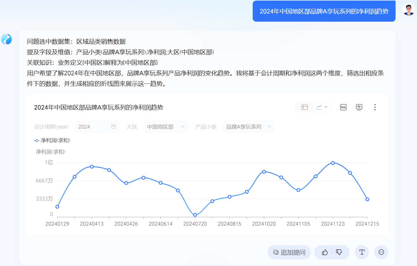
Task: Click the user question message bubble
Action: [x=324, y=11]
